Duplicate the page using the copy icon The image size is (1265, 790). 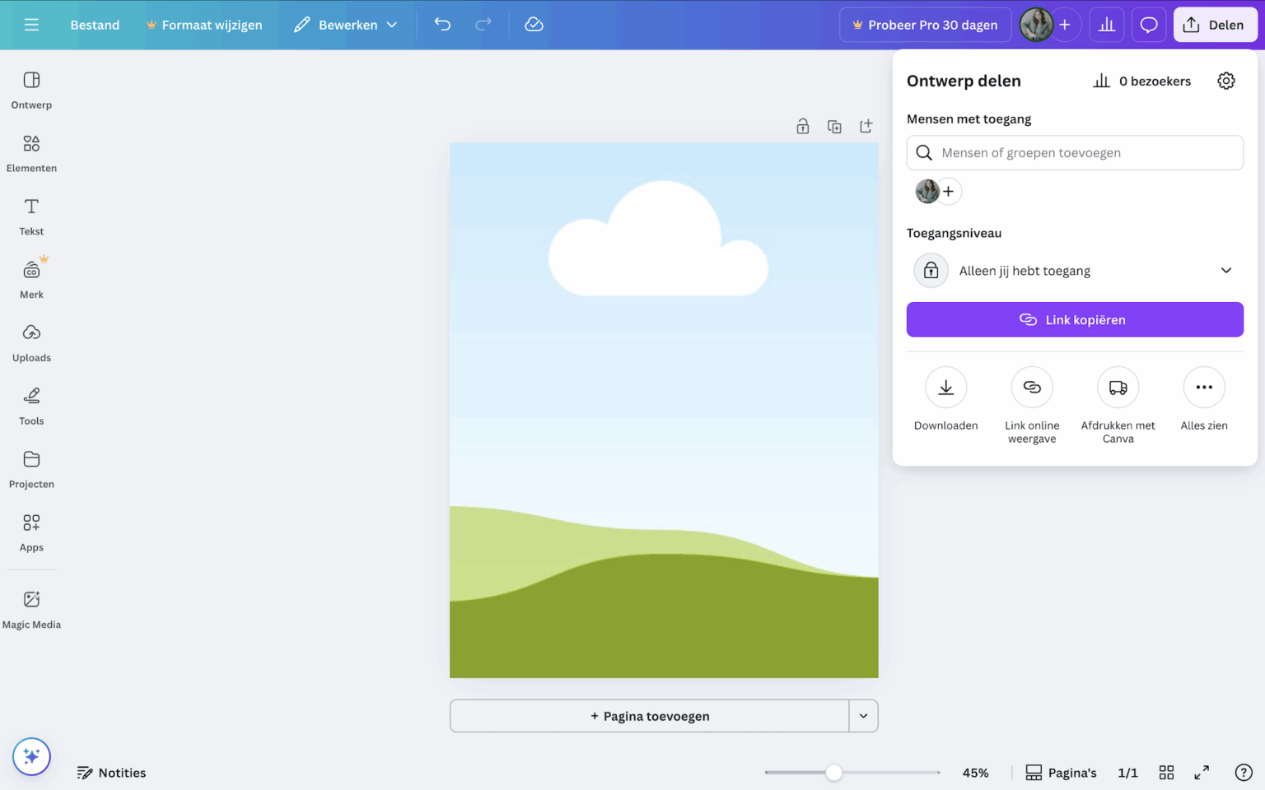click(x=834, y=126)
